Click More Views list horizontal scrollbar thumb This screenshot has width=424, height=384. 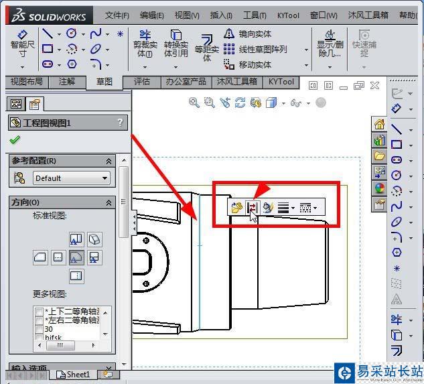[x=60, y=345]
